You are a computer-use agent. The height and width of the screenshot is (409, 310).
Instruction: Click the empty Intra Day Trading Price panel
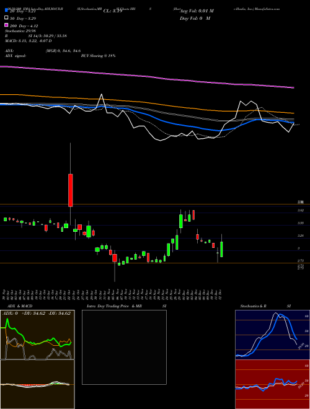(x=124, y=347)
